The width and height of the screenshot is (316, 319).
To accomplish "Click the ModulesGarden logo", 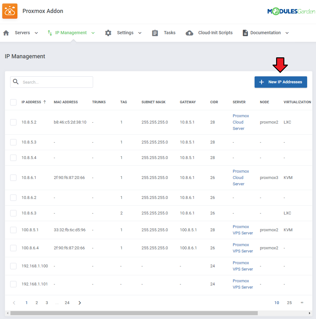I will [291, 11].
